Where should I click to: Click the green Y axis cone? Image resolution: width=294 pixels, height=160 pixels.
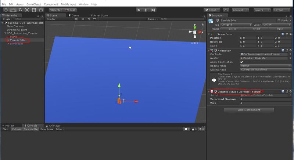click(195, 28)
